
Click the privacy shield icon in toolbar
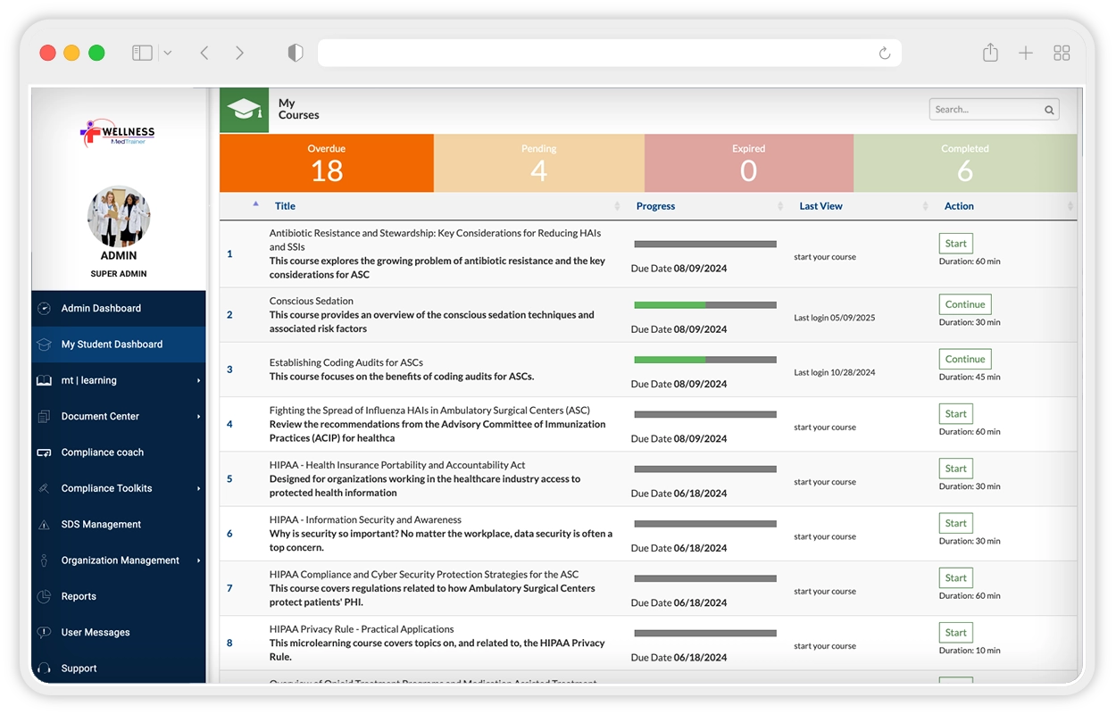tap(296, 54)
